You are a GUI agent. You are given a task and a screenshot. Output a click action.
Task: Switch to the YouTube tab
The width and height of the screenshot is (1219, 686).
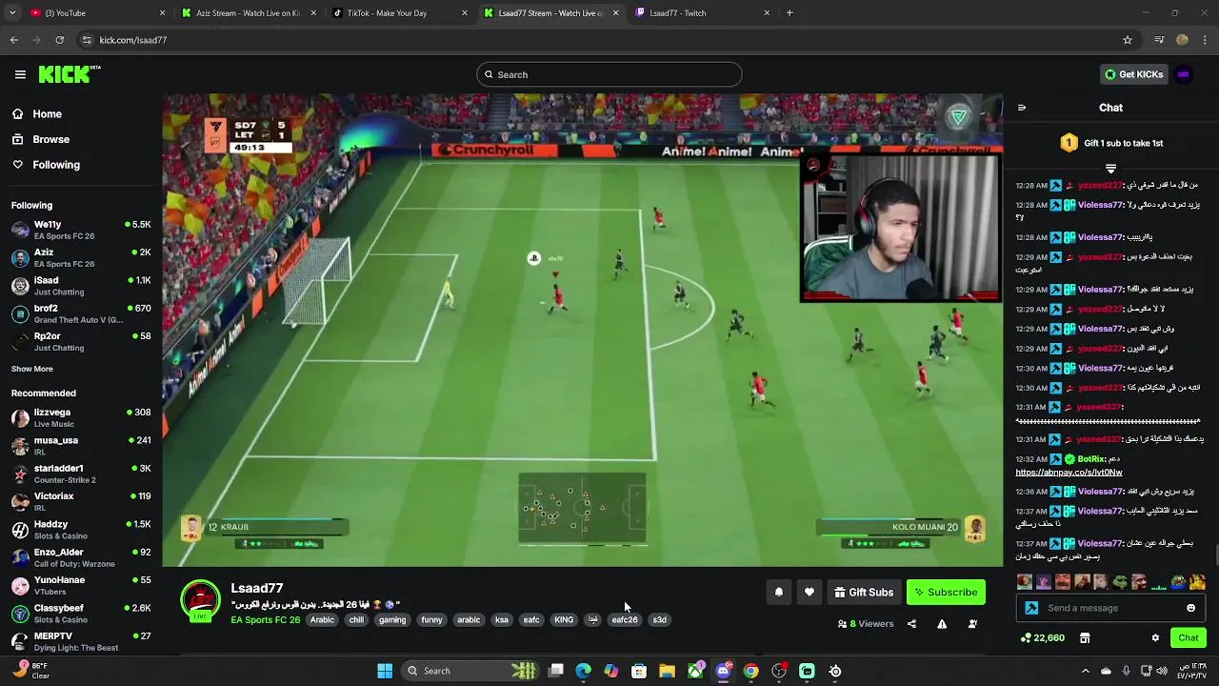(x=95, y=13)
